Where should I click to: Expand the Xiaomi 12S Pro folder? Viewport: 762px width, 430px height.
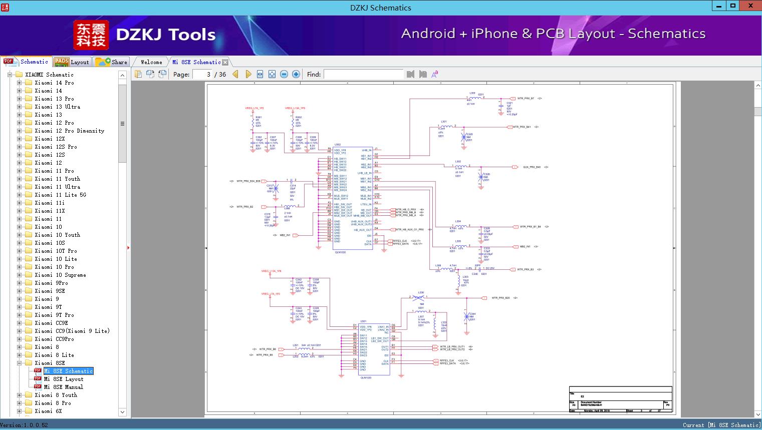[19, 147]
